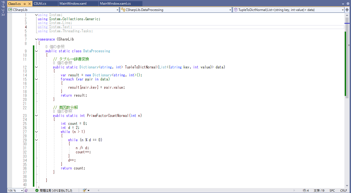The width and height of the screenshot is (351, 193).
Task: Click the green no-issues-found check icon
Action: click(x=37, y=191)
